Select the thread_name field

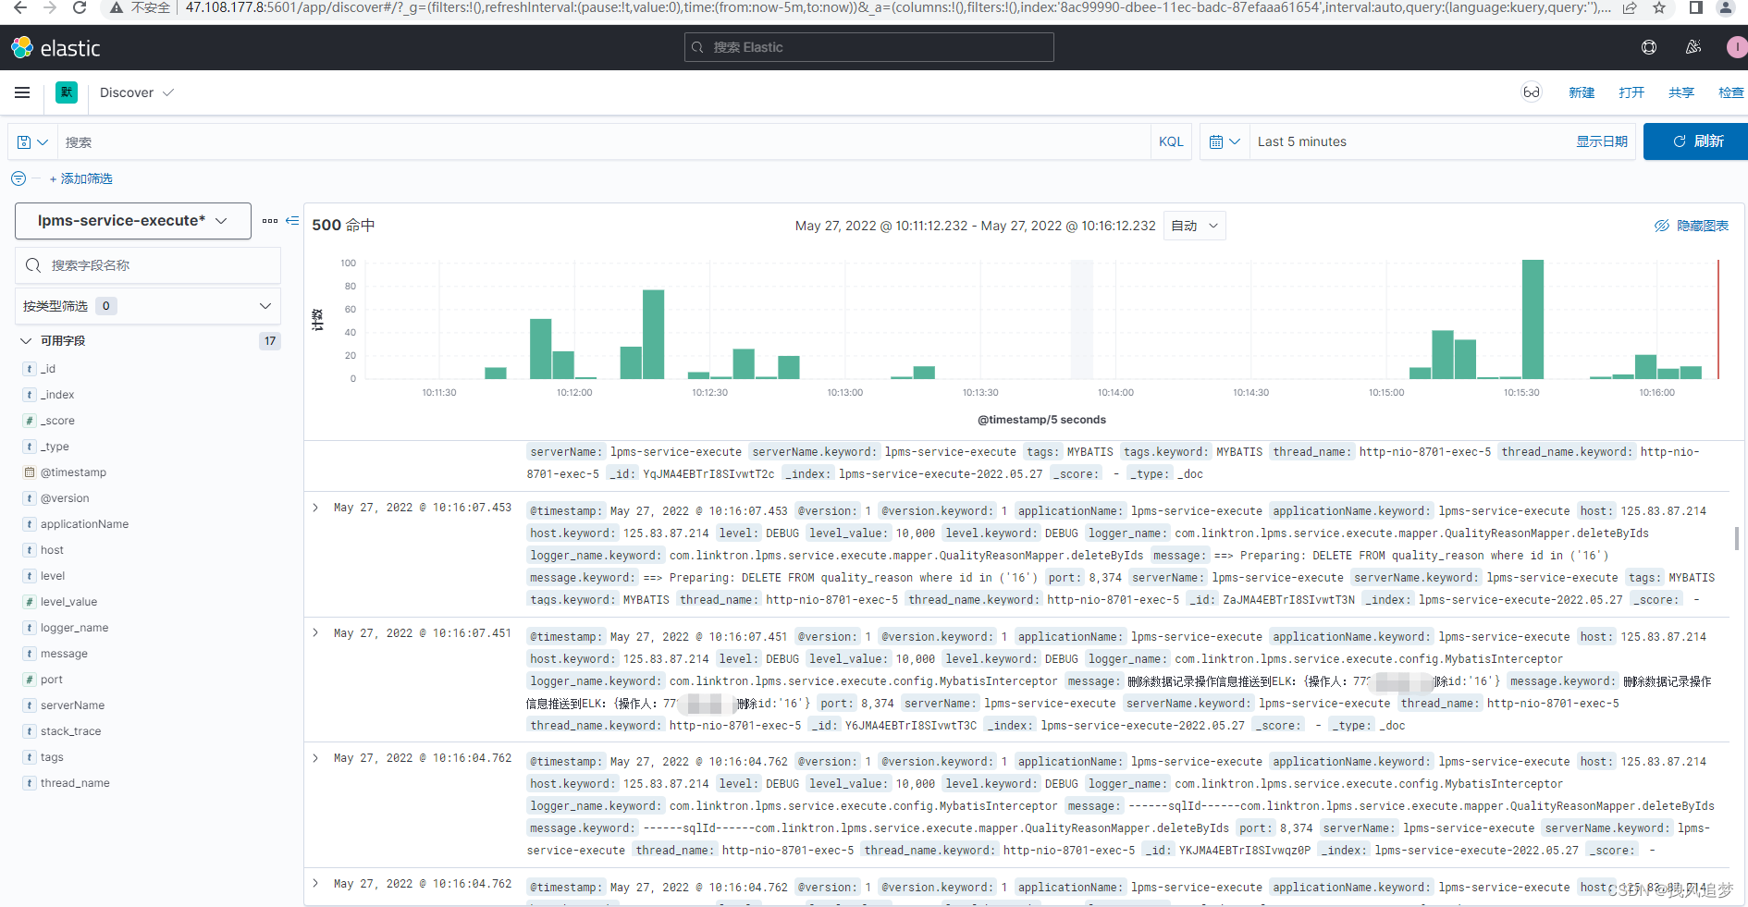[75, 783]
